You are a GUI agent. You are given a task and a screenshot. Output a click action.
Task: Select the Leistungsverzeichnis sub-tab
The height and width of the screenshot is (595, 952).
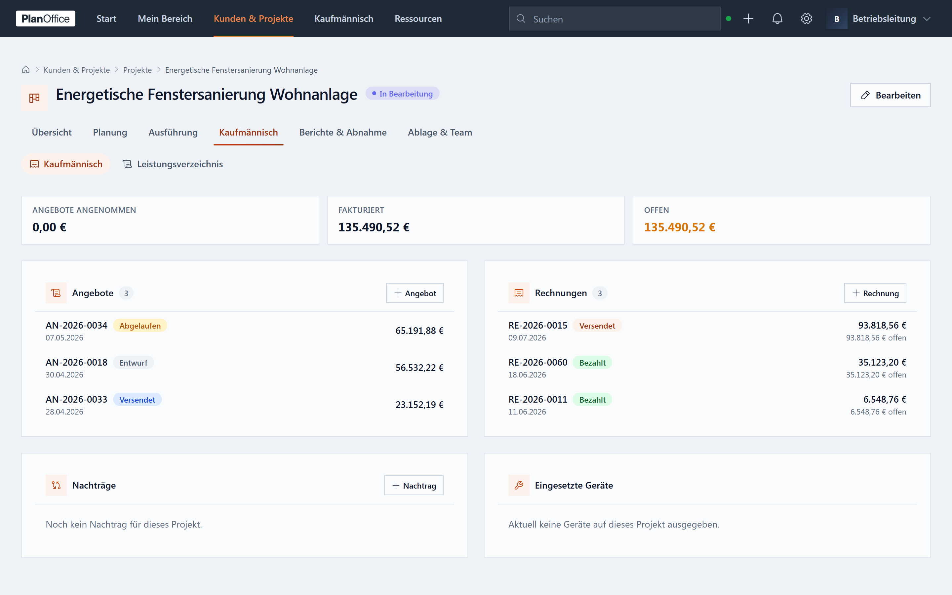(173, 164)
